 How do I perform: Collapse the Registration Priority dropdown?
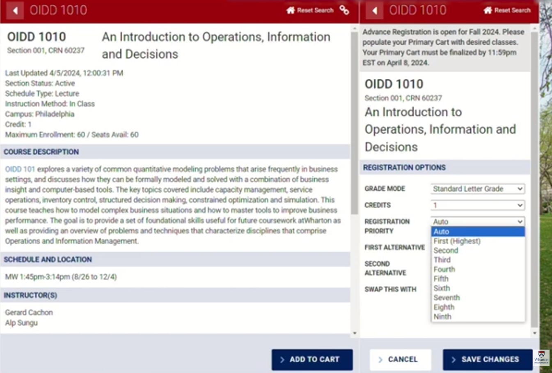(478, 221)
